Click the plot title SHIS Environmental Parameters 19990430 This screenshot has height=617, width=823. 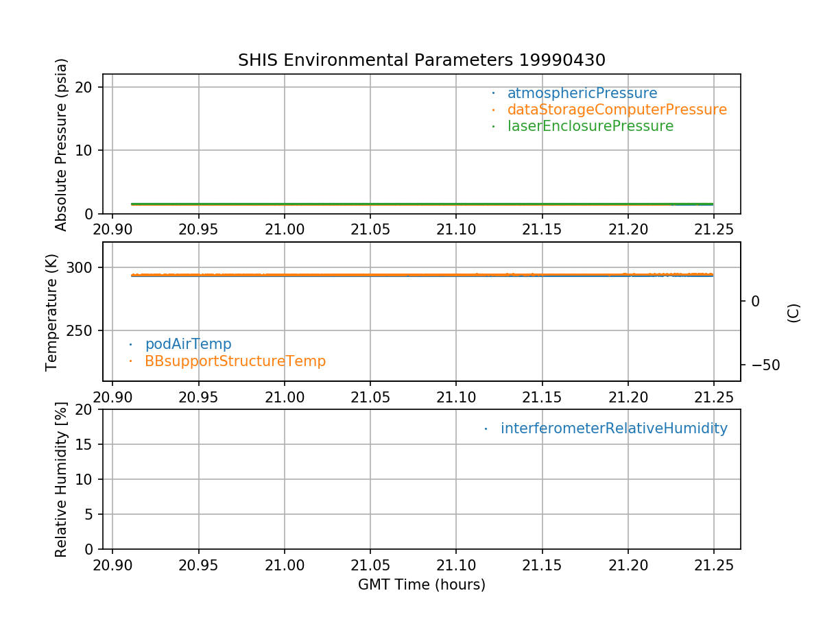point(421,60)
